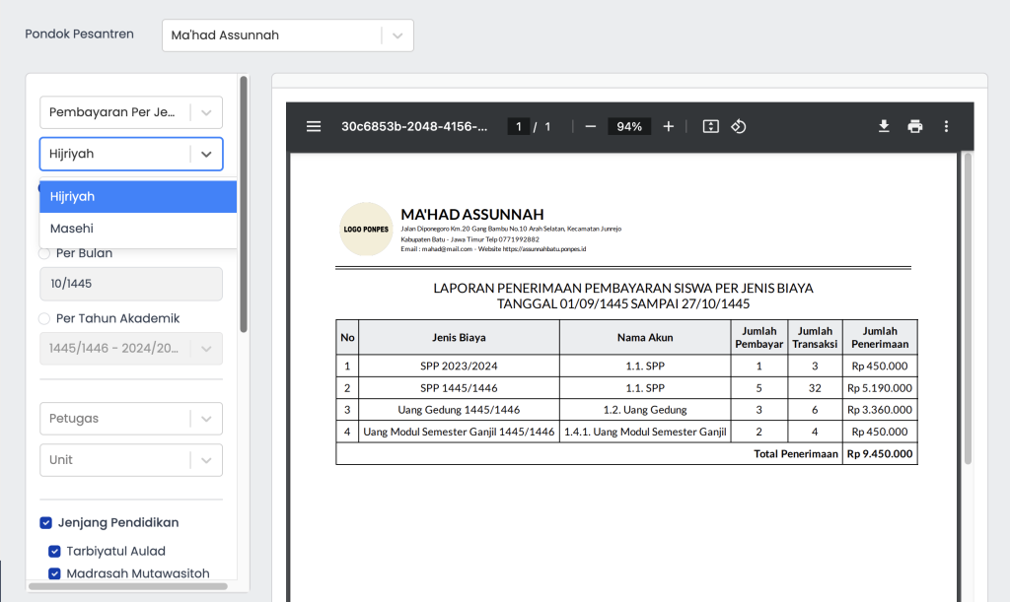Click the 10/1445 month input field
This screenshot has height=602, width=1010.
131,284
